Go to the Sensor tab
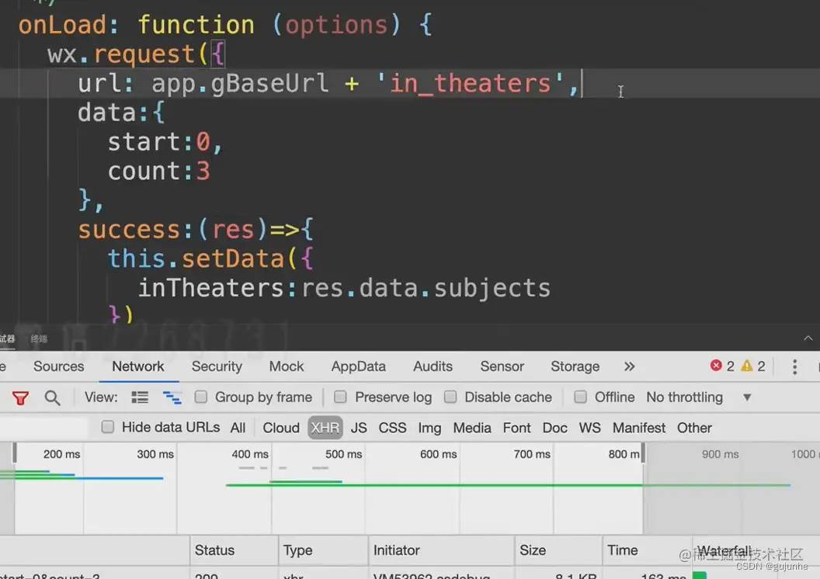The image size is (820, 579). tap(502, 366)
